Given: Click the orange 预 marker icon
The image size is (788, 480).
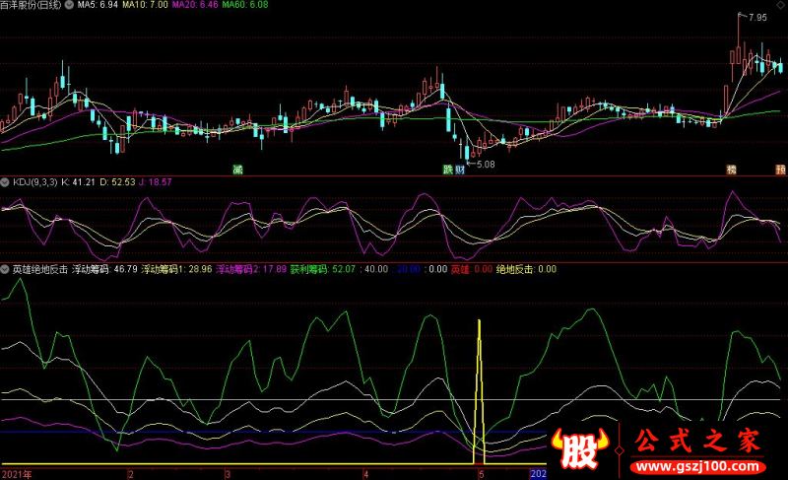Looking at the screenshot, I should point(780,170).
